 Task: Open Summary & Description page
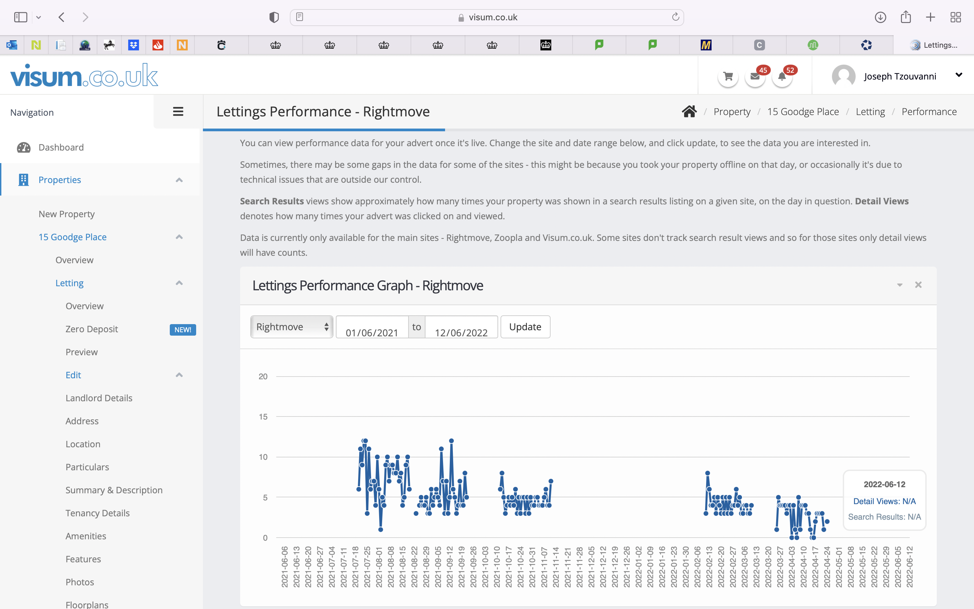(114, 490)
